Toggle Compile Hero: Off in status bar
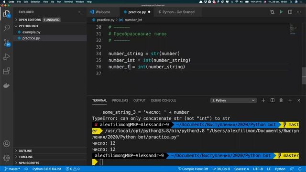The height and width of the screenshot is (172, 306). (x=193, y=169)
